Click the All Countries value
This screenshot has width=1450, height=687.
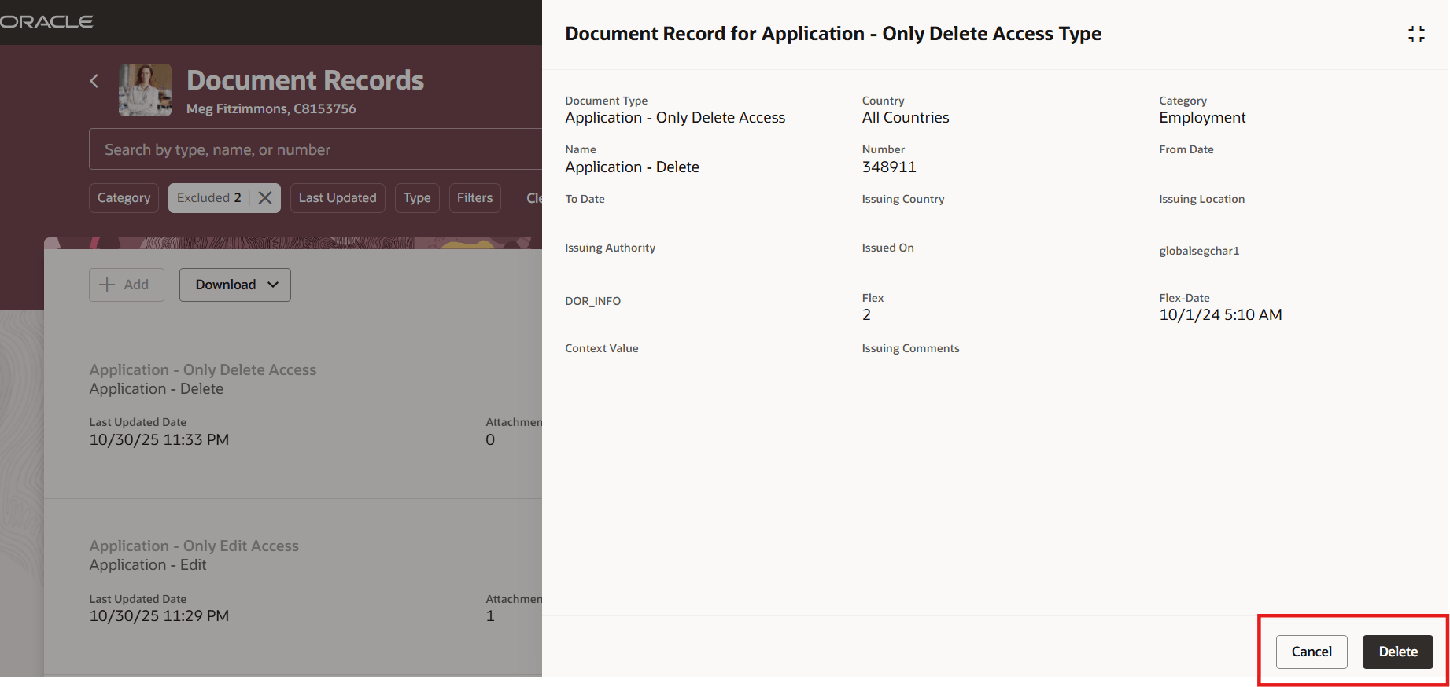coord(906,117)
